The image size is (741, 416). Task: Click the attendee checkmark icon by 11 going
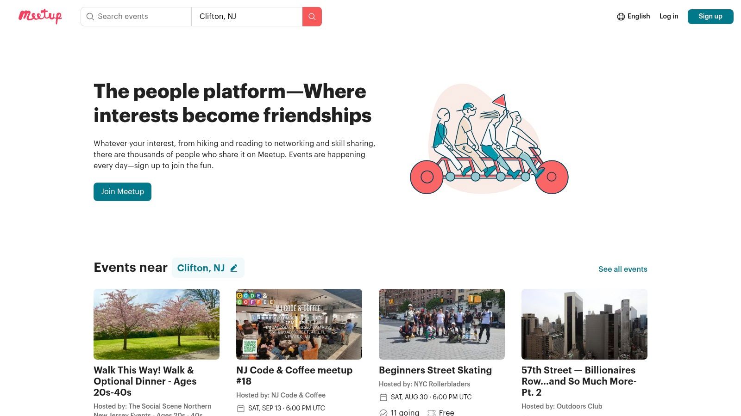383,413
